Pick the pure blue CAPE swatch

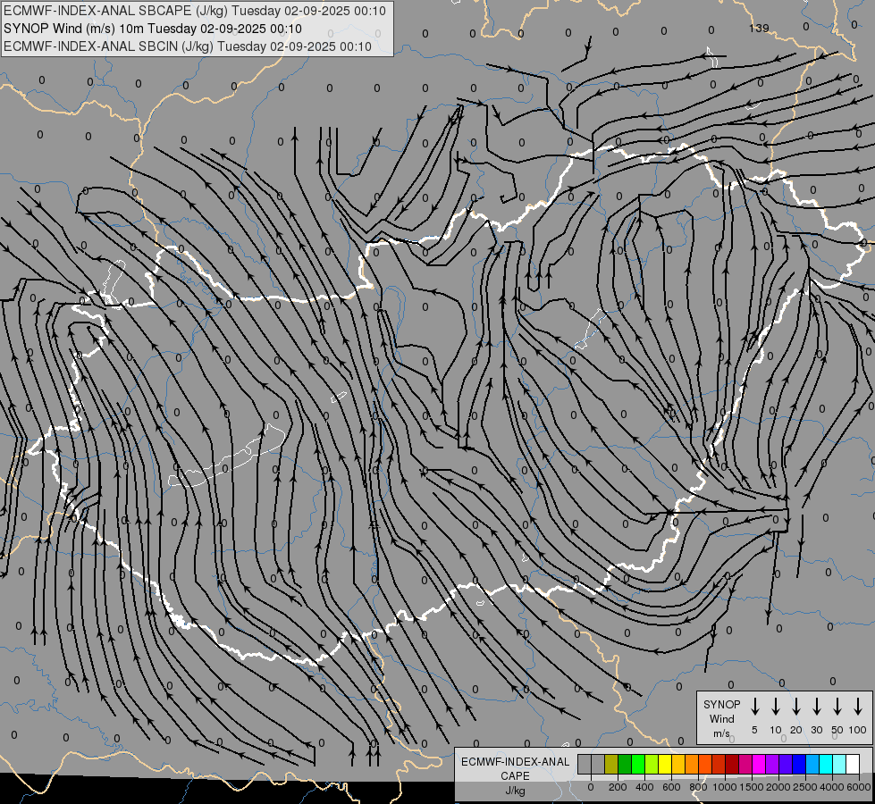[799, 765]
